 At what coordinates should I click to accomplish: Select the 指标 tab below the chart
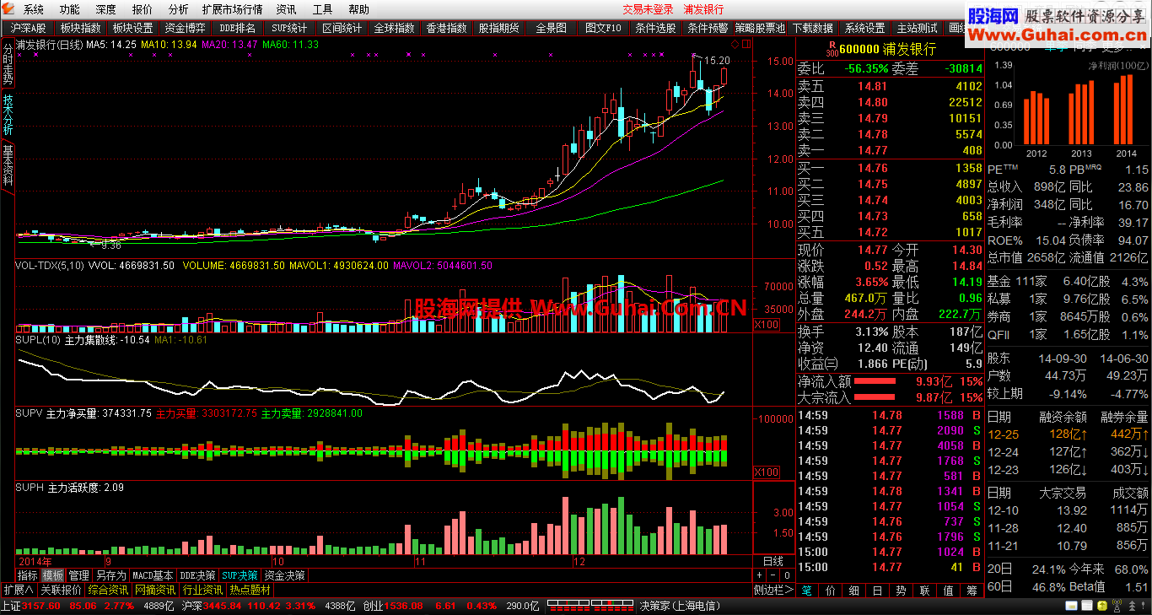pos(28,575)
